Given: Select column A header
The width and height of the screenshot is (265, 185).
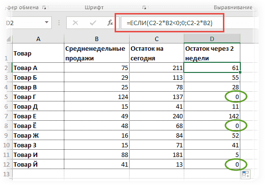Looking at the screenshot, I should (x=38, y=39).
